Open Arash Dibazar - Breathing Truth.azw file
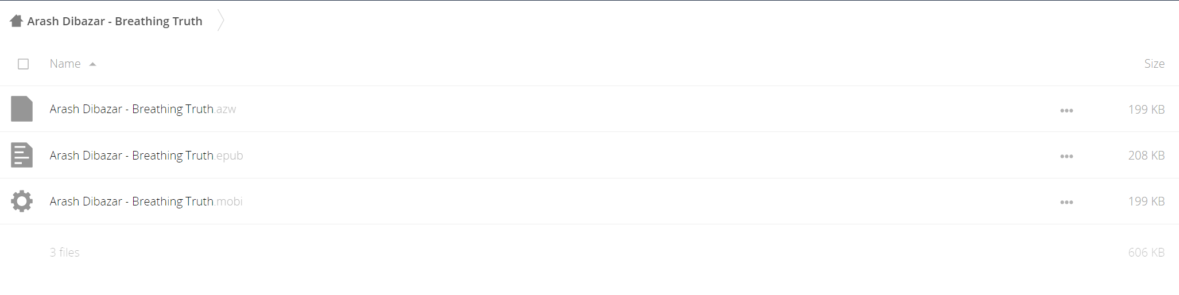This screenshot has height=295, width=1179. 143,109
